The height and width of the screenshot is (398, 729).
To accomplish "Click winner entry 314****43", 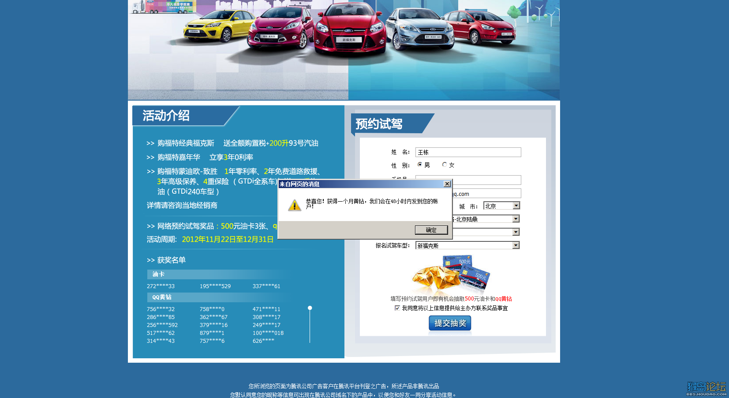I will pos(161,341).
